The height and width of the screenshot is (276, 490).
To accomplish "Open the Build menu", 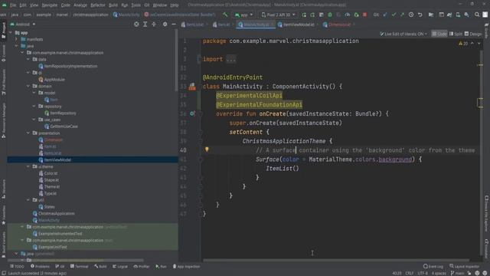I will click(x=113, y=5).
